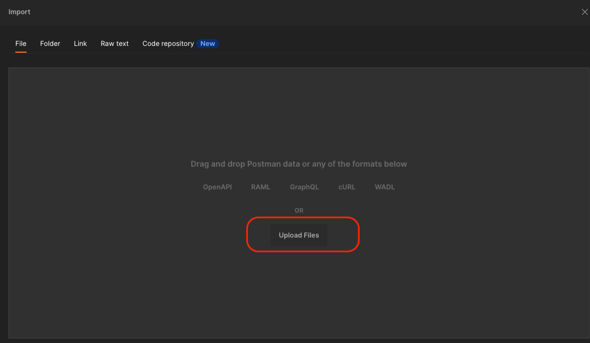Click the drag and drop instruction text
Screen dimensions: 590x343
pos(298,164)
